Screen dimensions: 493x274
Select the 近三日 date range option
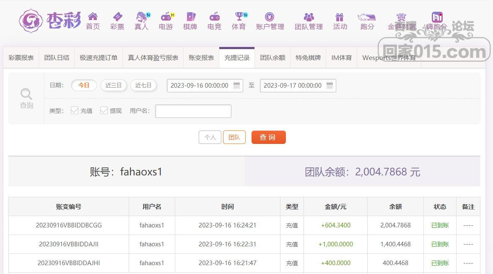[x=114, y=85]
